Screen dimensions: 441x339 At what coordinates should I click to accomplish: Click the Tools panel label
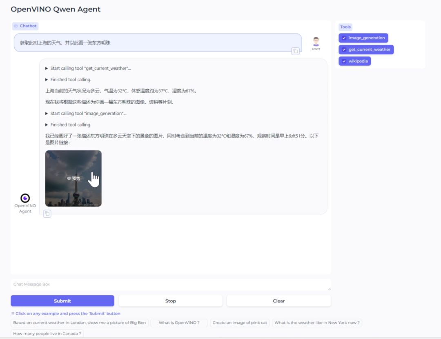click(x=345, y=27)
